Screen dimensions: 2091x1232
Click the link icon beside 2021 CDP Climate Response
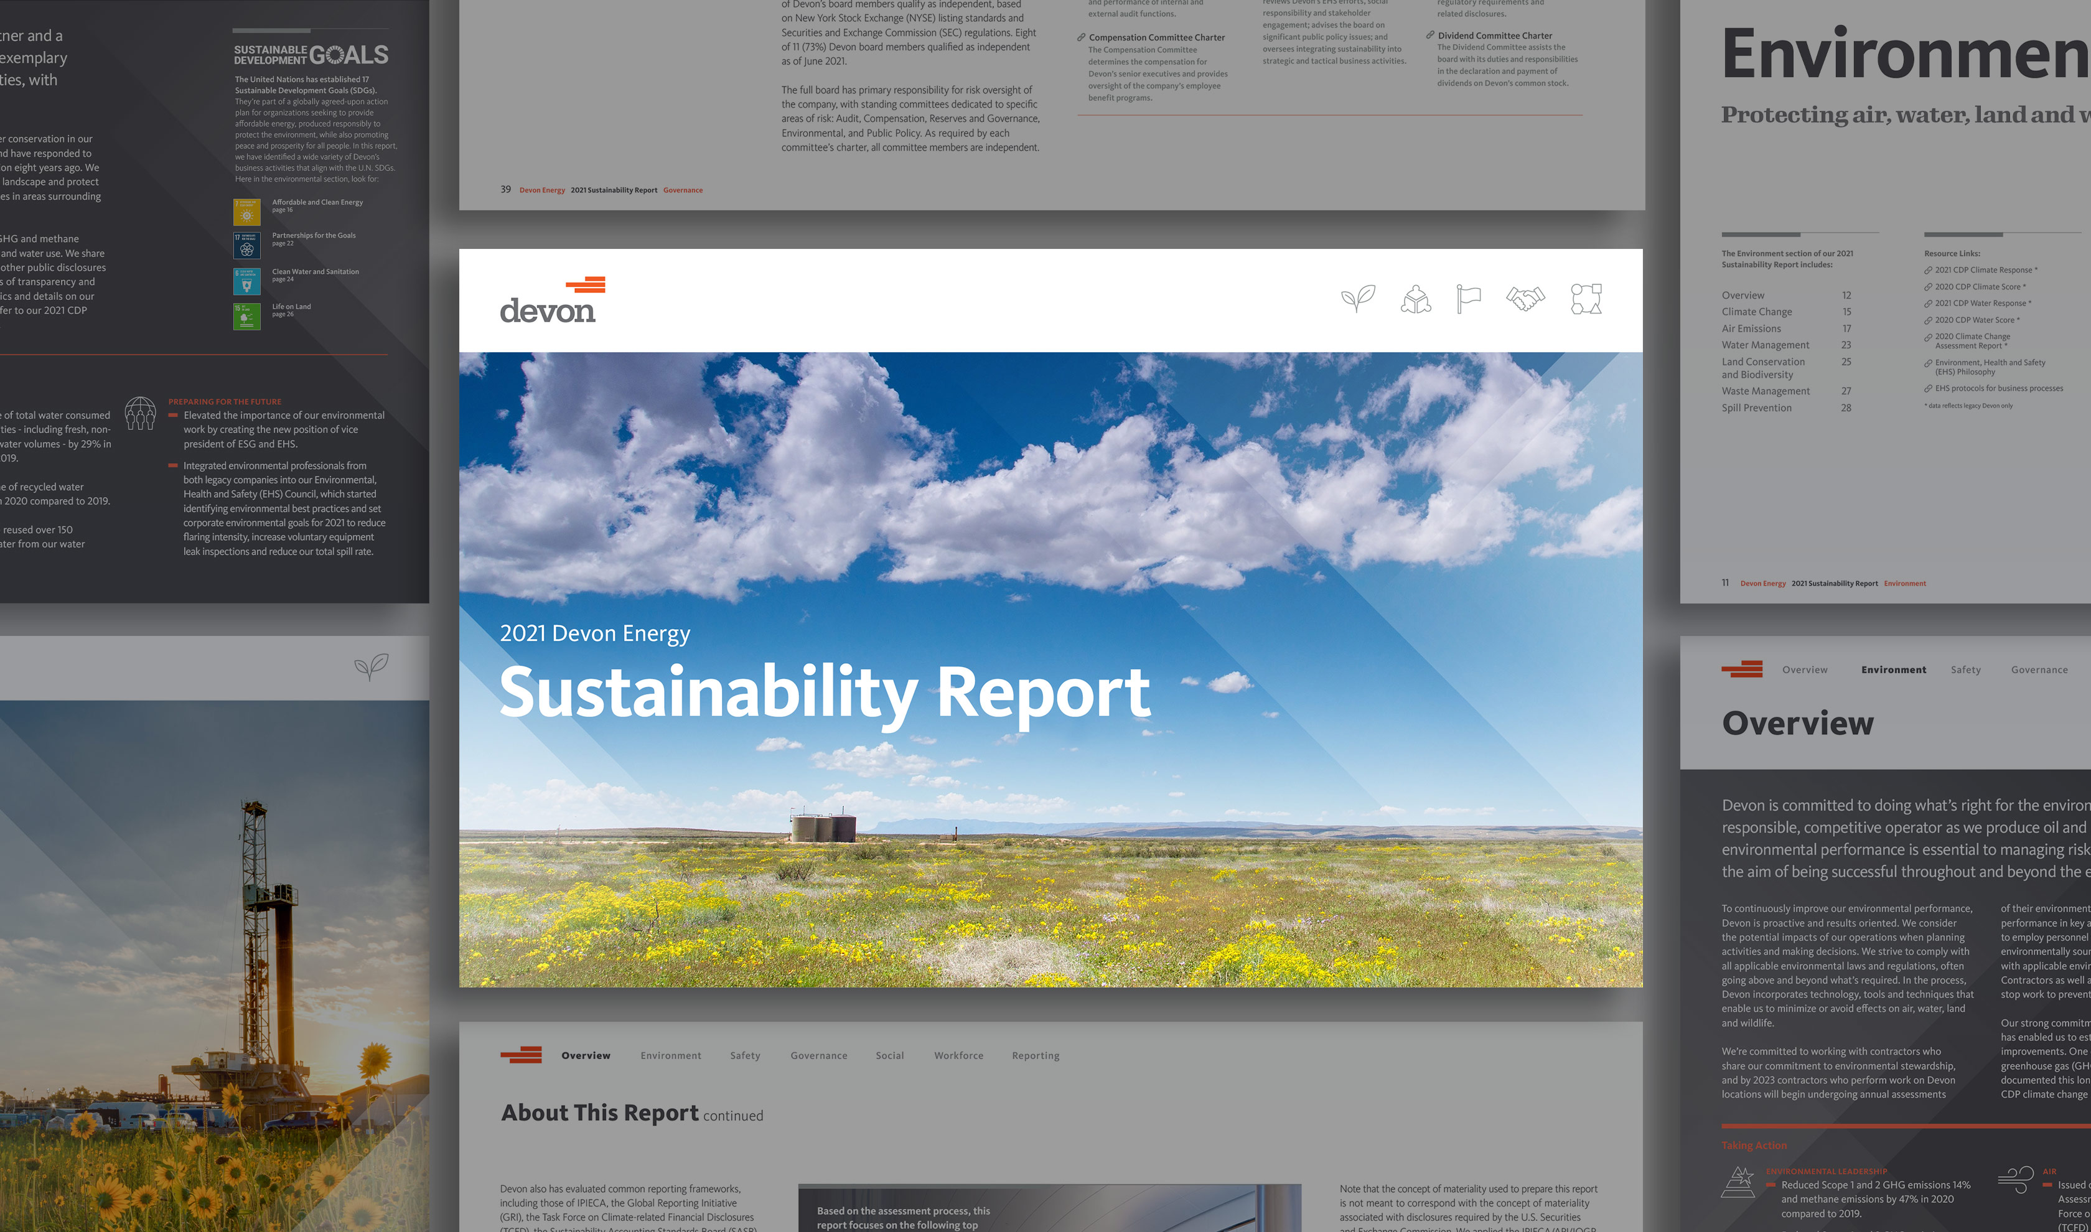[1929, 271]
